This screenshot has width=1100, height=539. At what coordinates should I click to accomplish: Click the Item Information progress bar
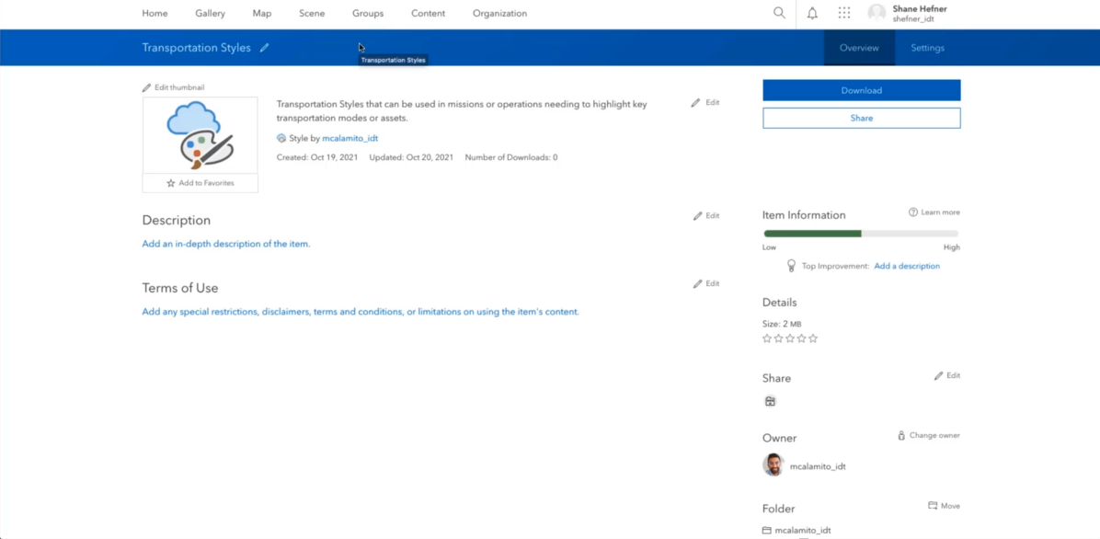tap(861, 234)
